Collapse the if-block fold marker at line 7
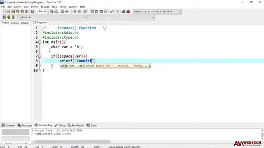The width and height of the screenshot is (264, 148). (40, 56)
